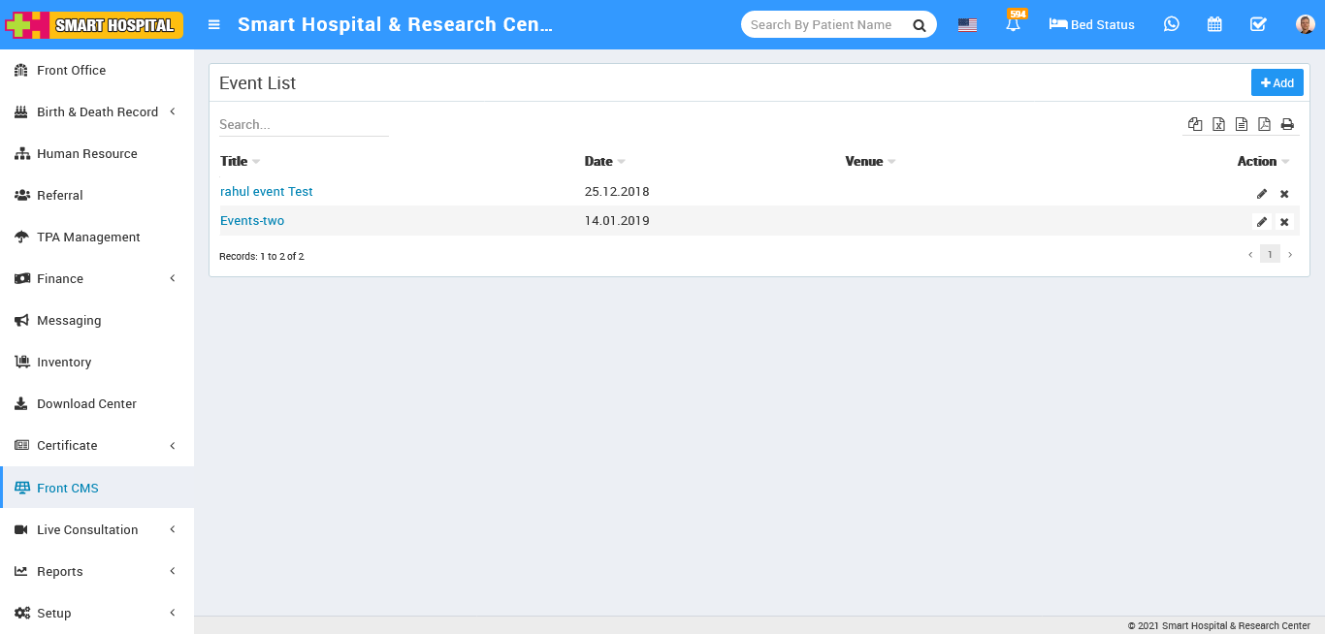
Task: Click the notification bell icon
Action: tap(1013, 25)
